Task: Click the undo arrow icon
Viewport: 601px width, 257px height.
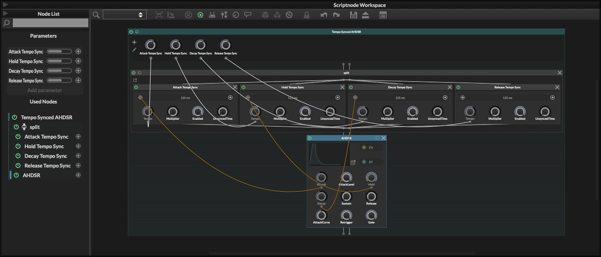Action: pos(324,15)
